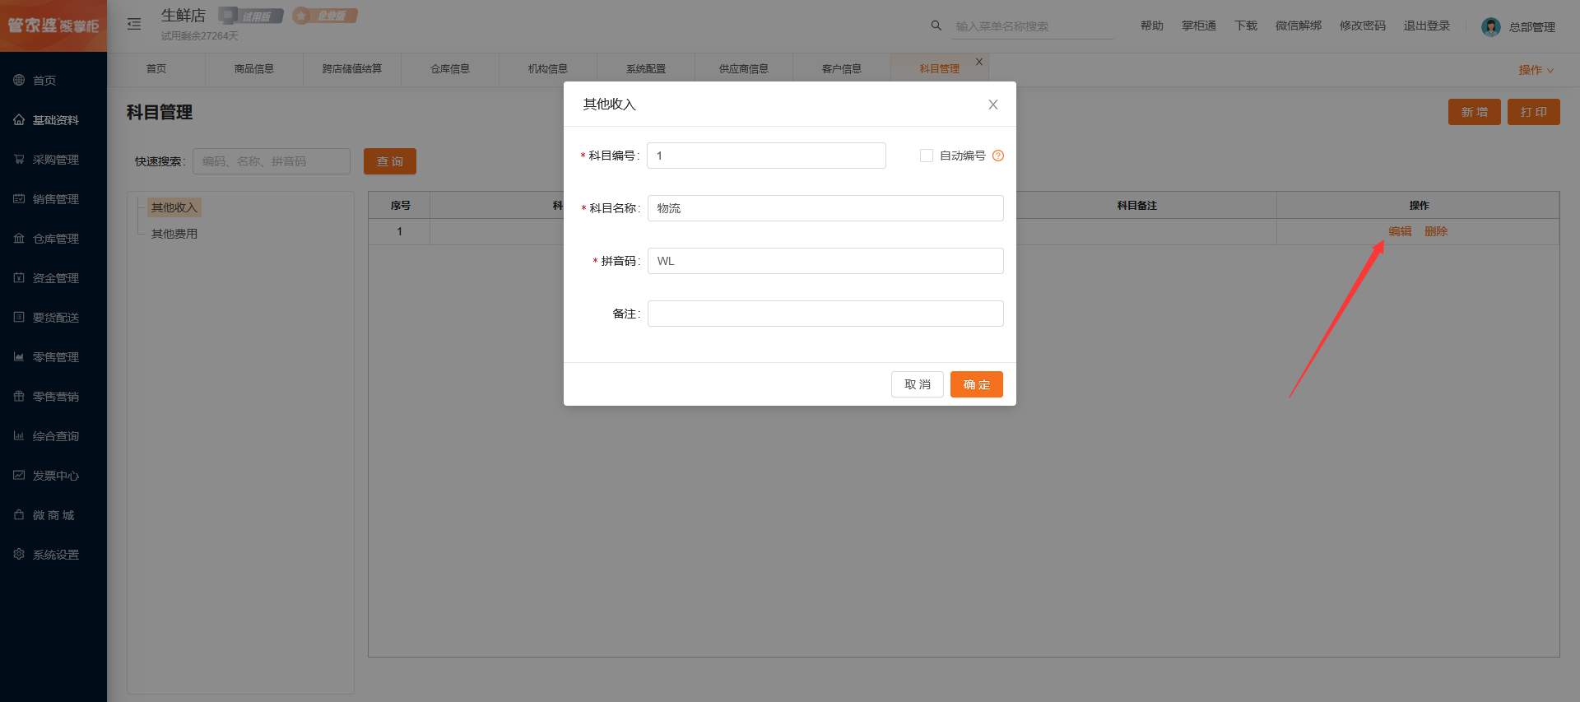This screenshot has width=1580, height=702.
Task: Click the 新增 button
Action: tap(1475, 112)
